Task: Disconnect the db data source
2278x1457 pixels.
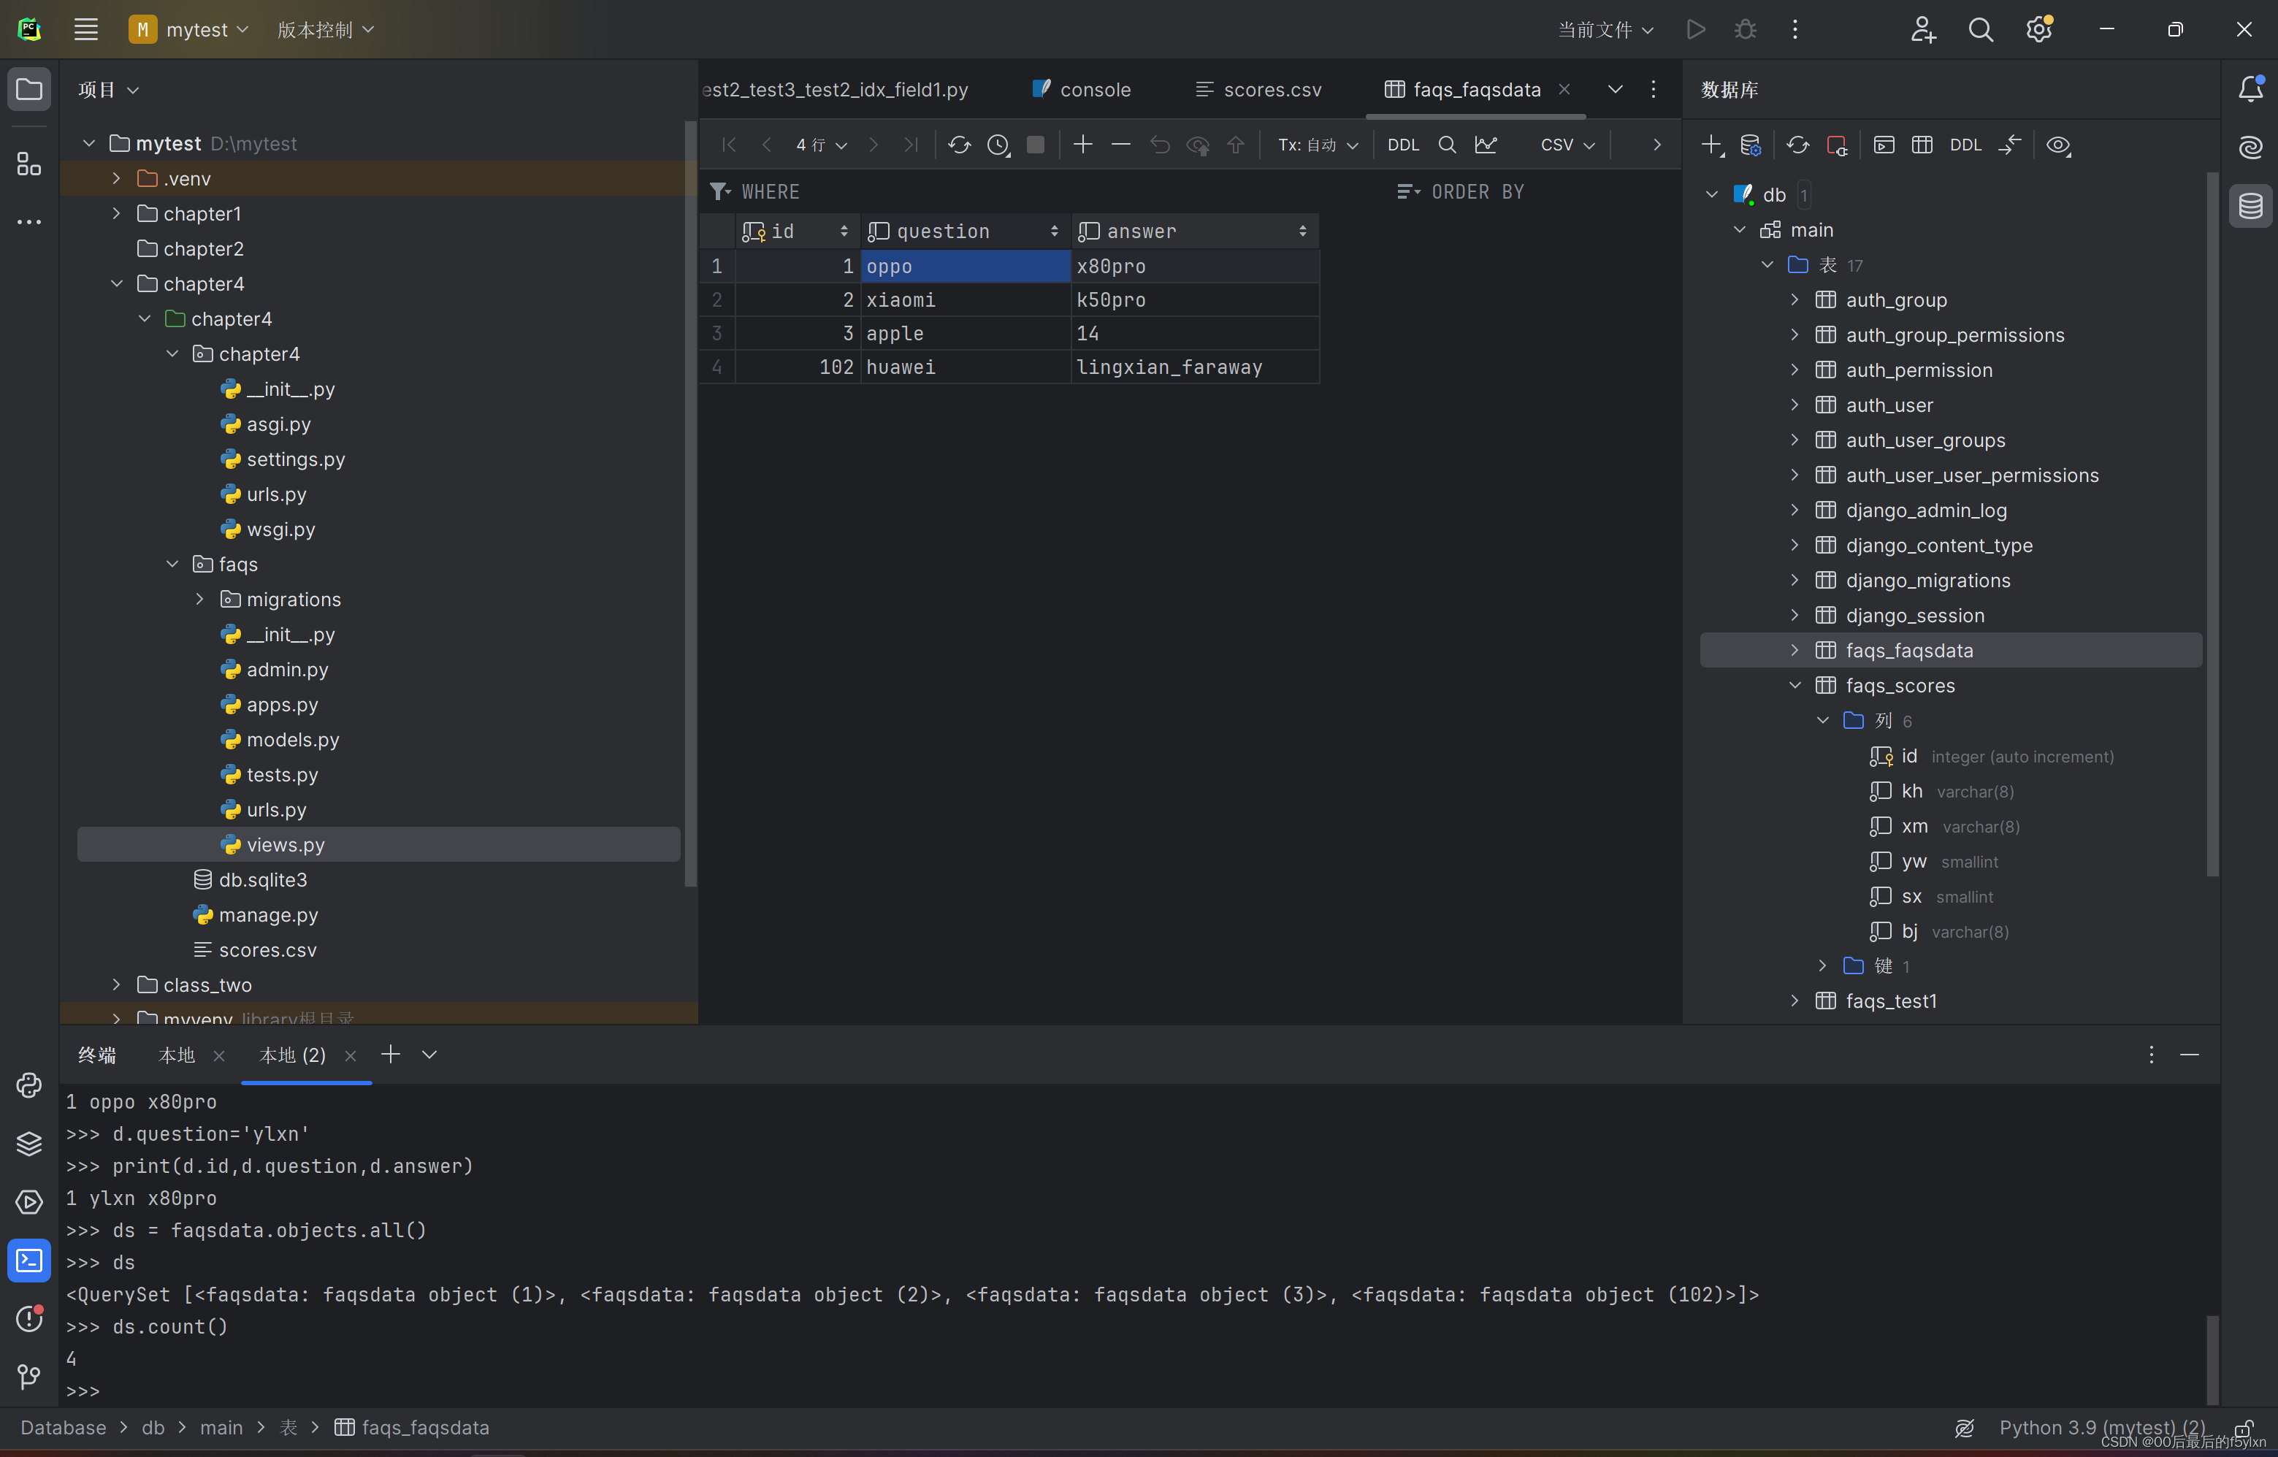Action: pos(1836,145)
